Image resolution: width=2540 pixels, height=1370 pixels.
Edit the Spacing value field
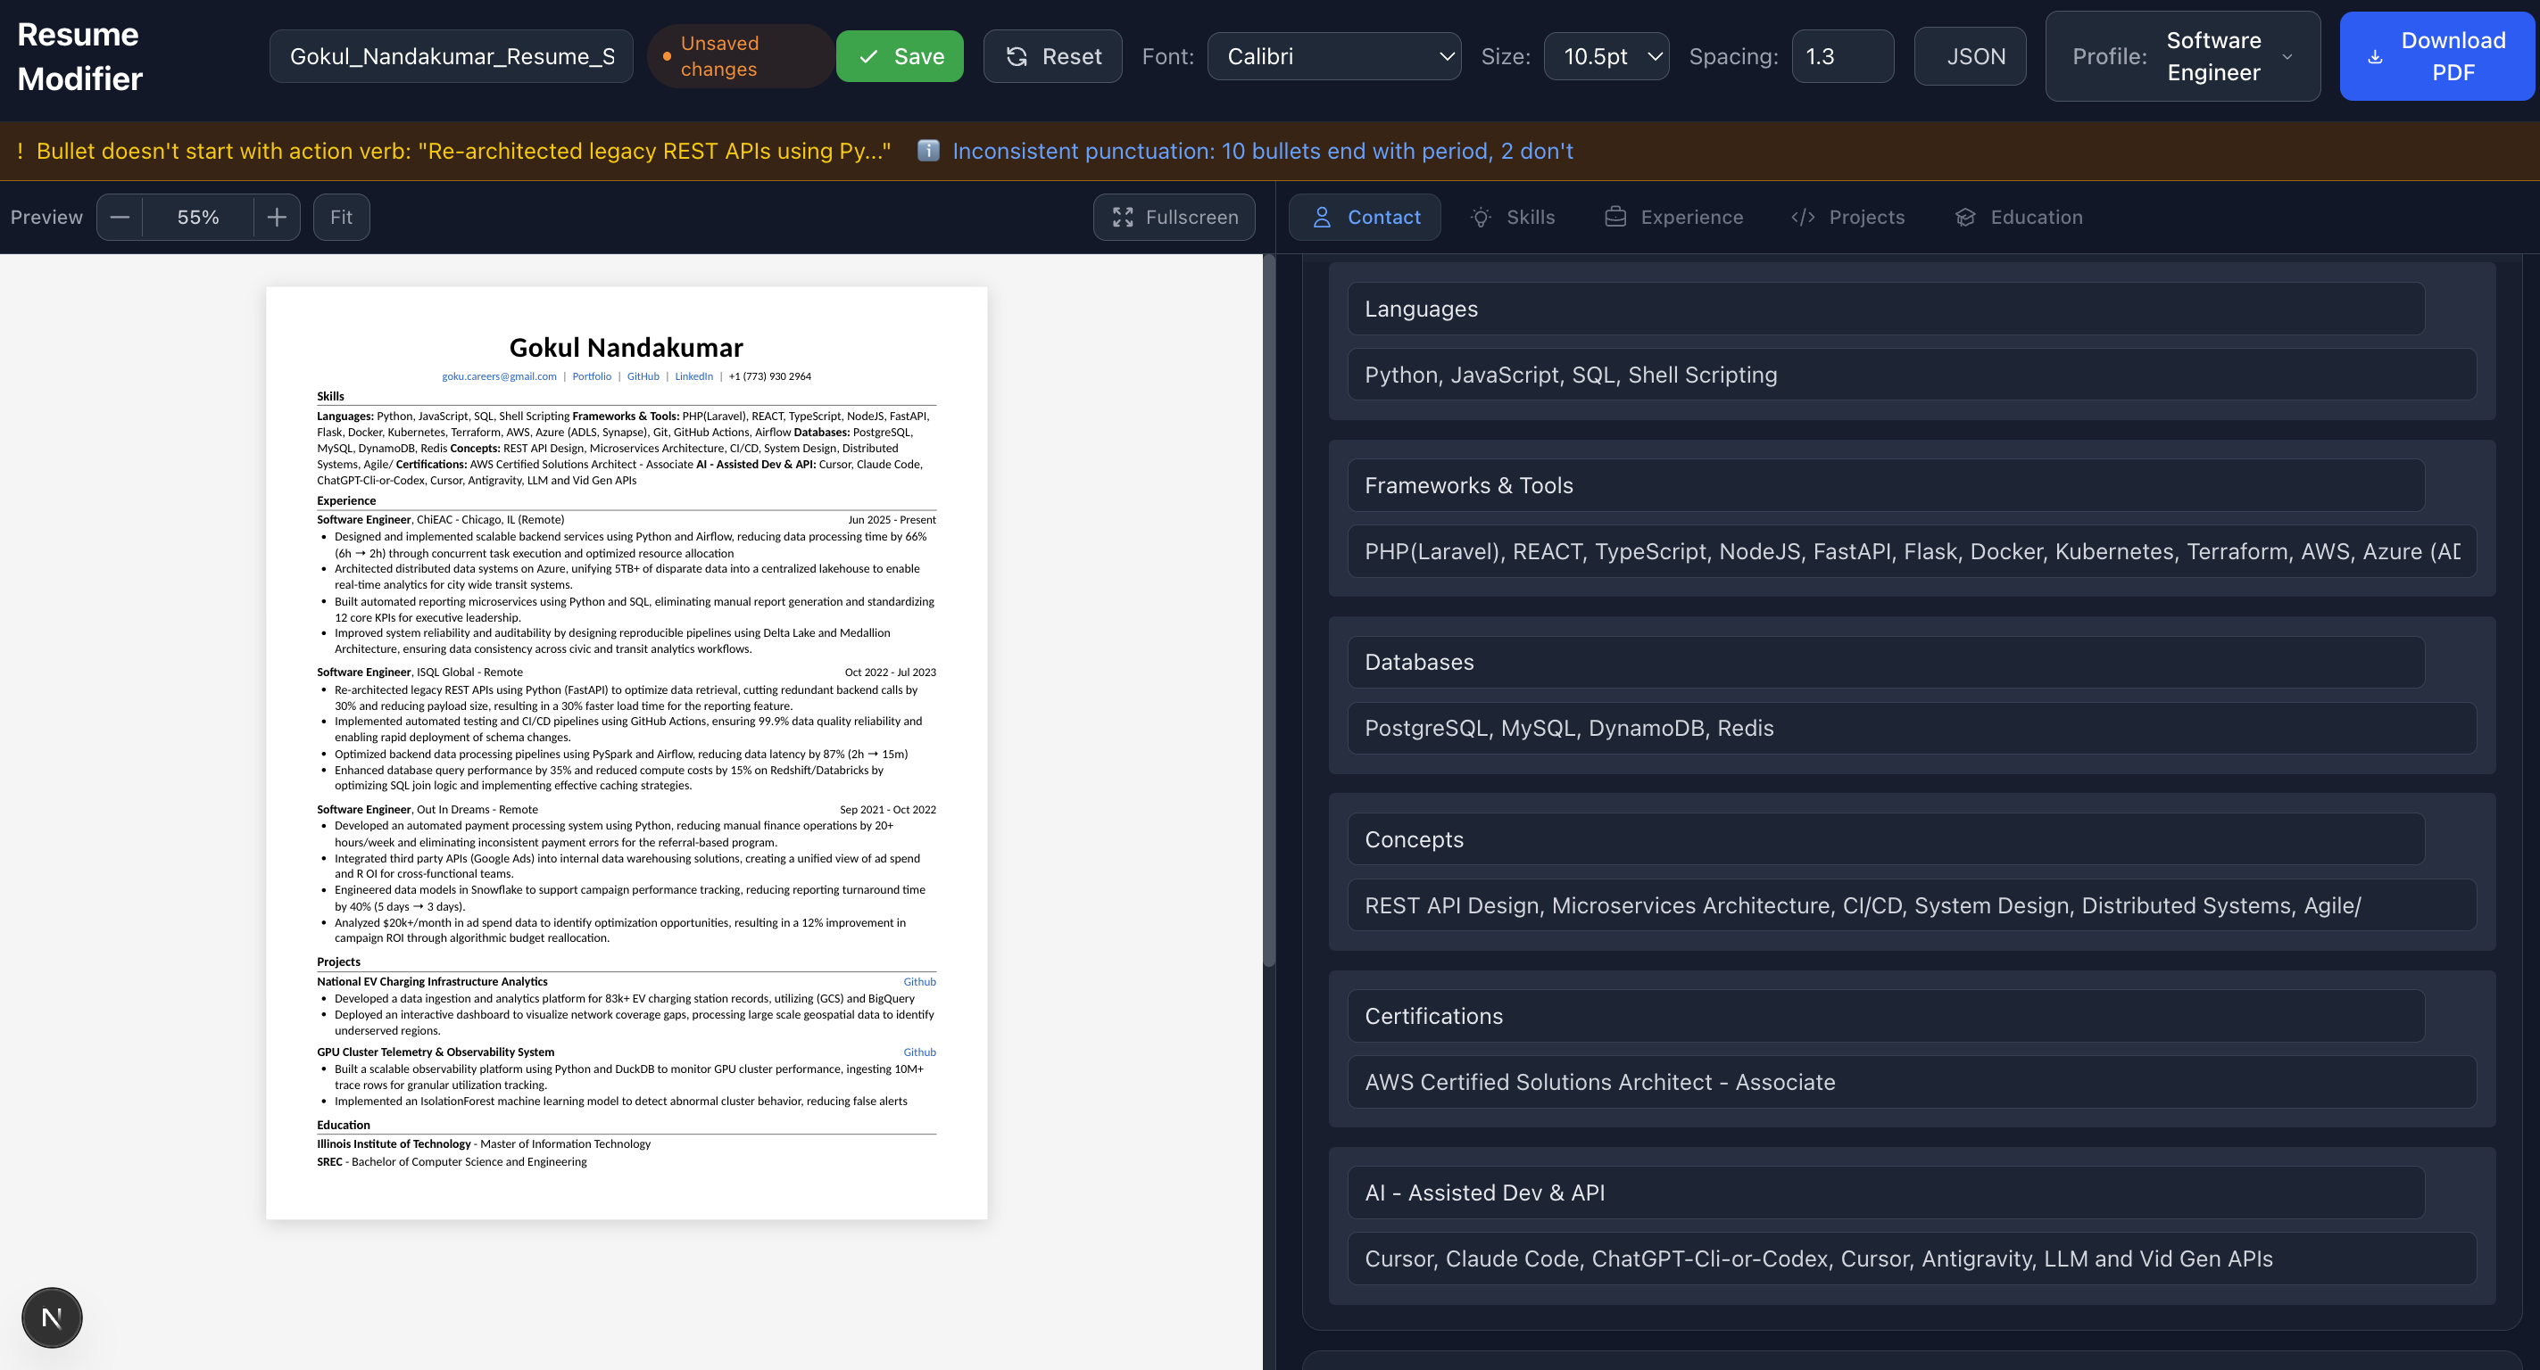click(x=1842, y=56)
